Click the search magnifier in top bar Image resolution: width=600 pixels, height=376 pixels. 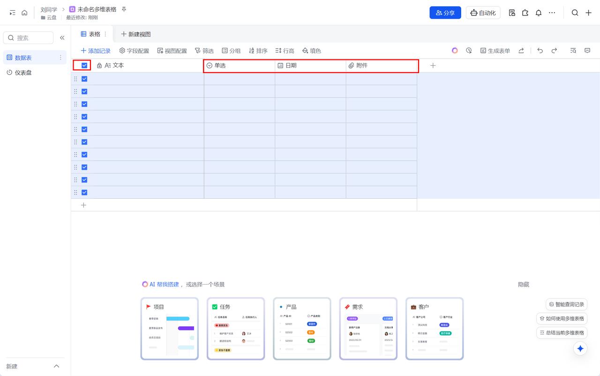575,13
